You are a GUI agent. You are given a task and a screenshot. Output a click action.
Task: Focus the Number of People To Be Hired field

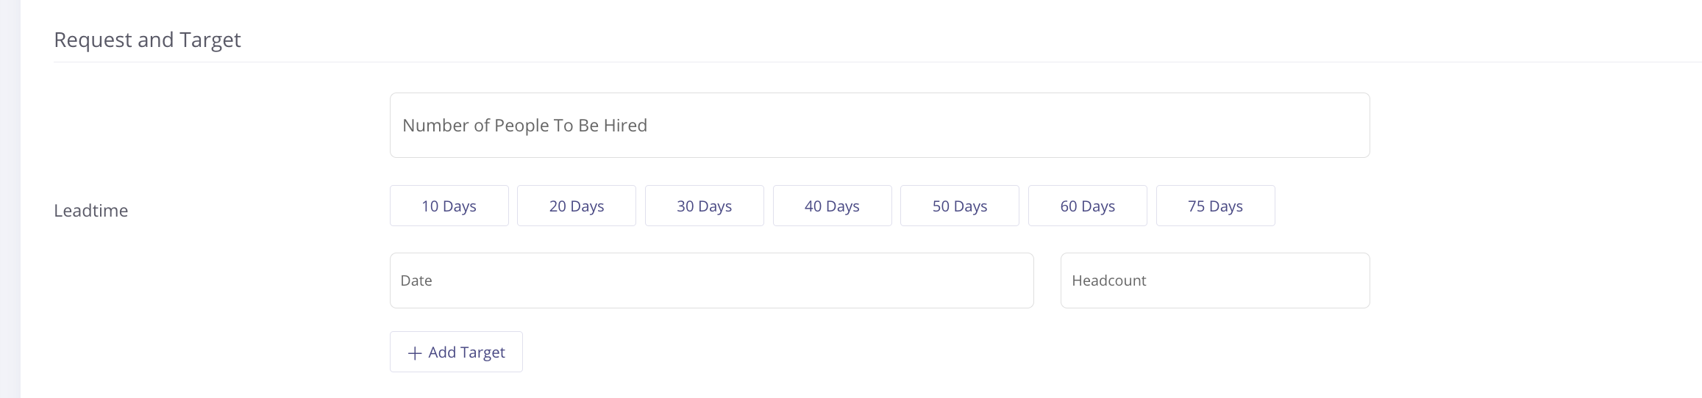pyautogui.click(x=879, y=126)
